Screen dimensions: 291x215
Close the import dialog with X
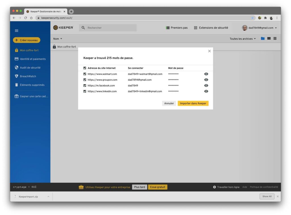click(x=209, y=51)
